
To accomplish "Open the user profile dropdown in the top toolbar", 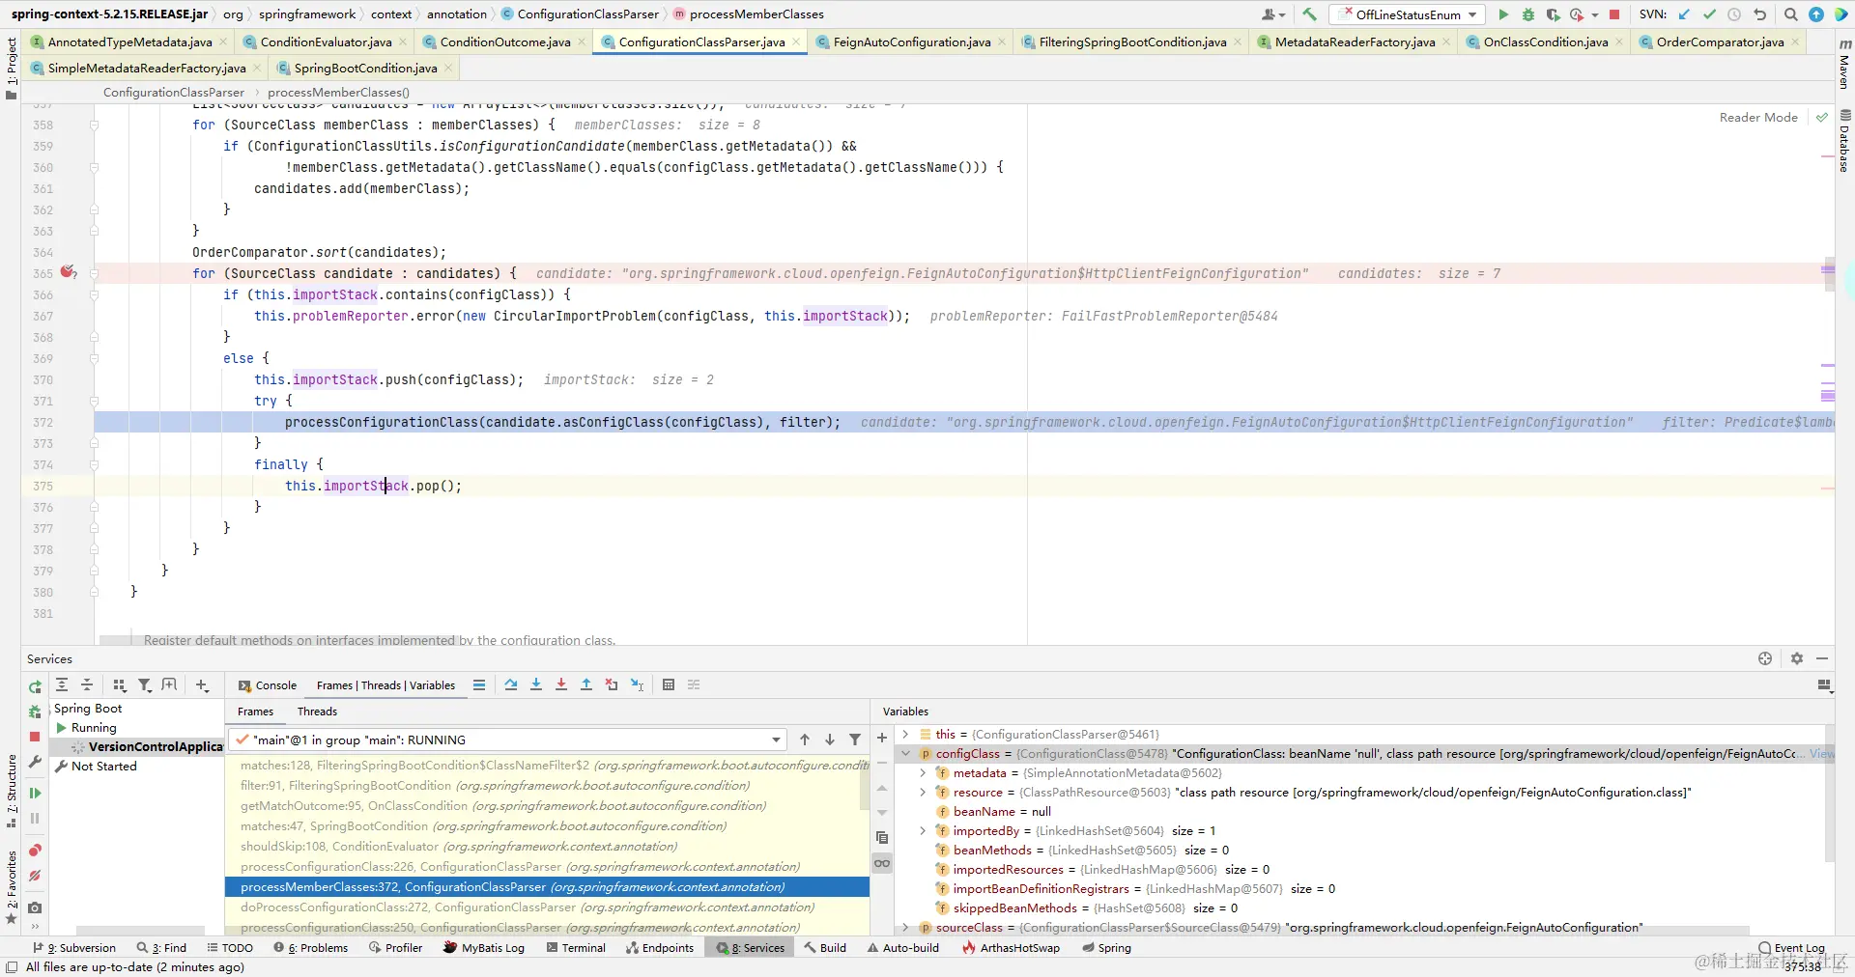I will point(1273,14).
